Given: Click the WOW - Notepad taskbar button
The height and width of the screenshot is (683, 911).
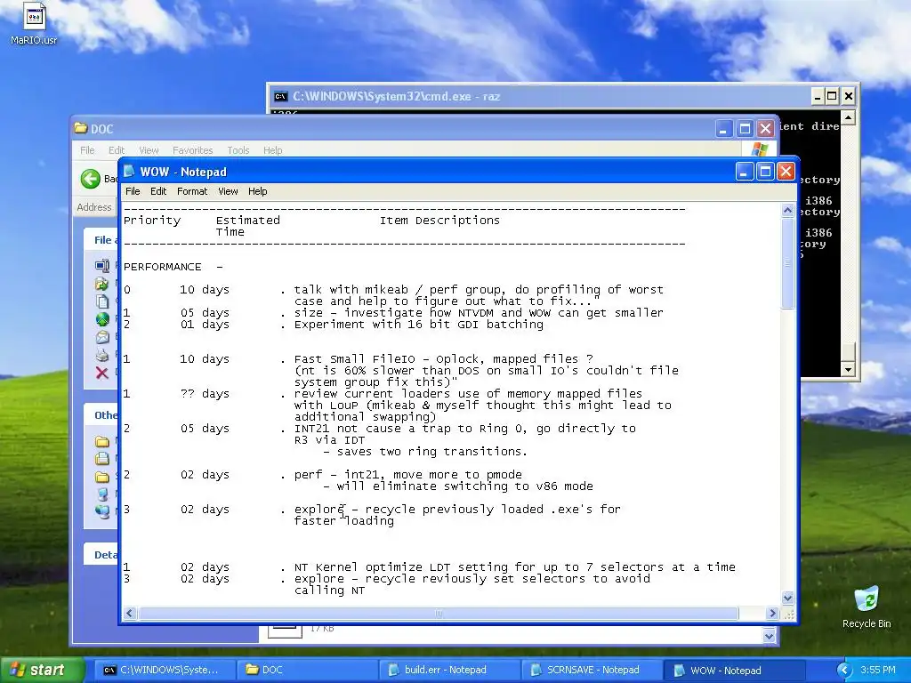Looking at the screenshot, I should pos(733,670).
